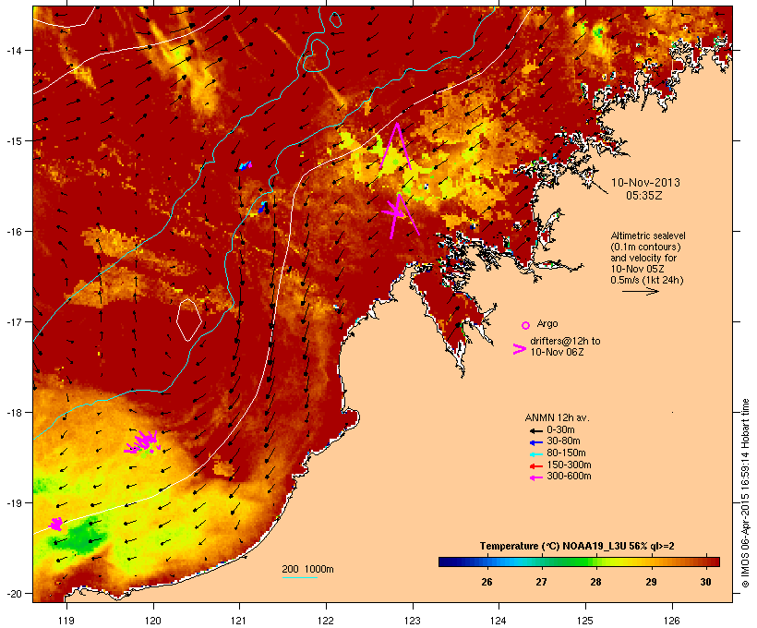Screen dimensions: 757x628
Task: Click the latitude axis label -15
Action: (13, 141)
